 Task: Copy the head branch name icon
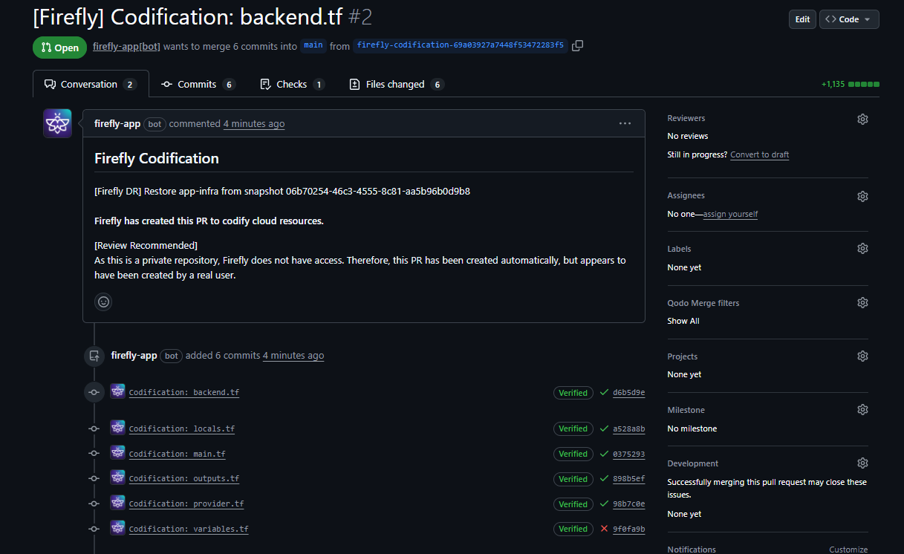tap(578, 46)
